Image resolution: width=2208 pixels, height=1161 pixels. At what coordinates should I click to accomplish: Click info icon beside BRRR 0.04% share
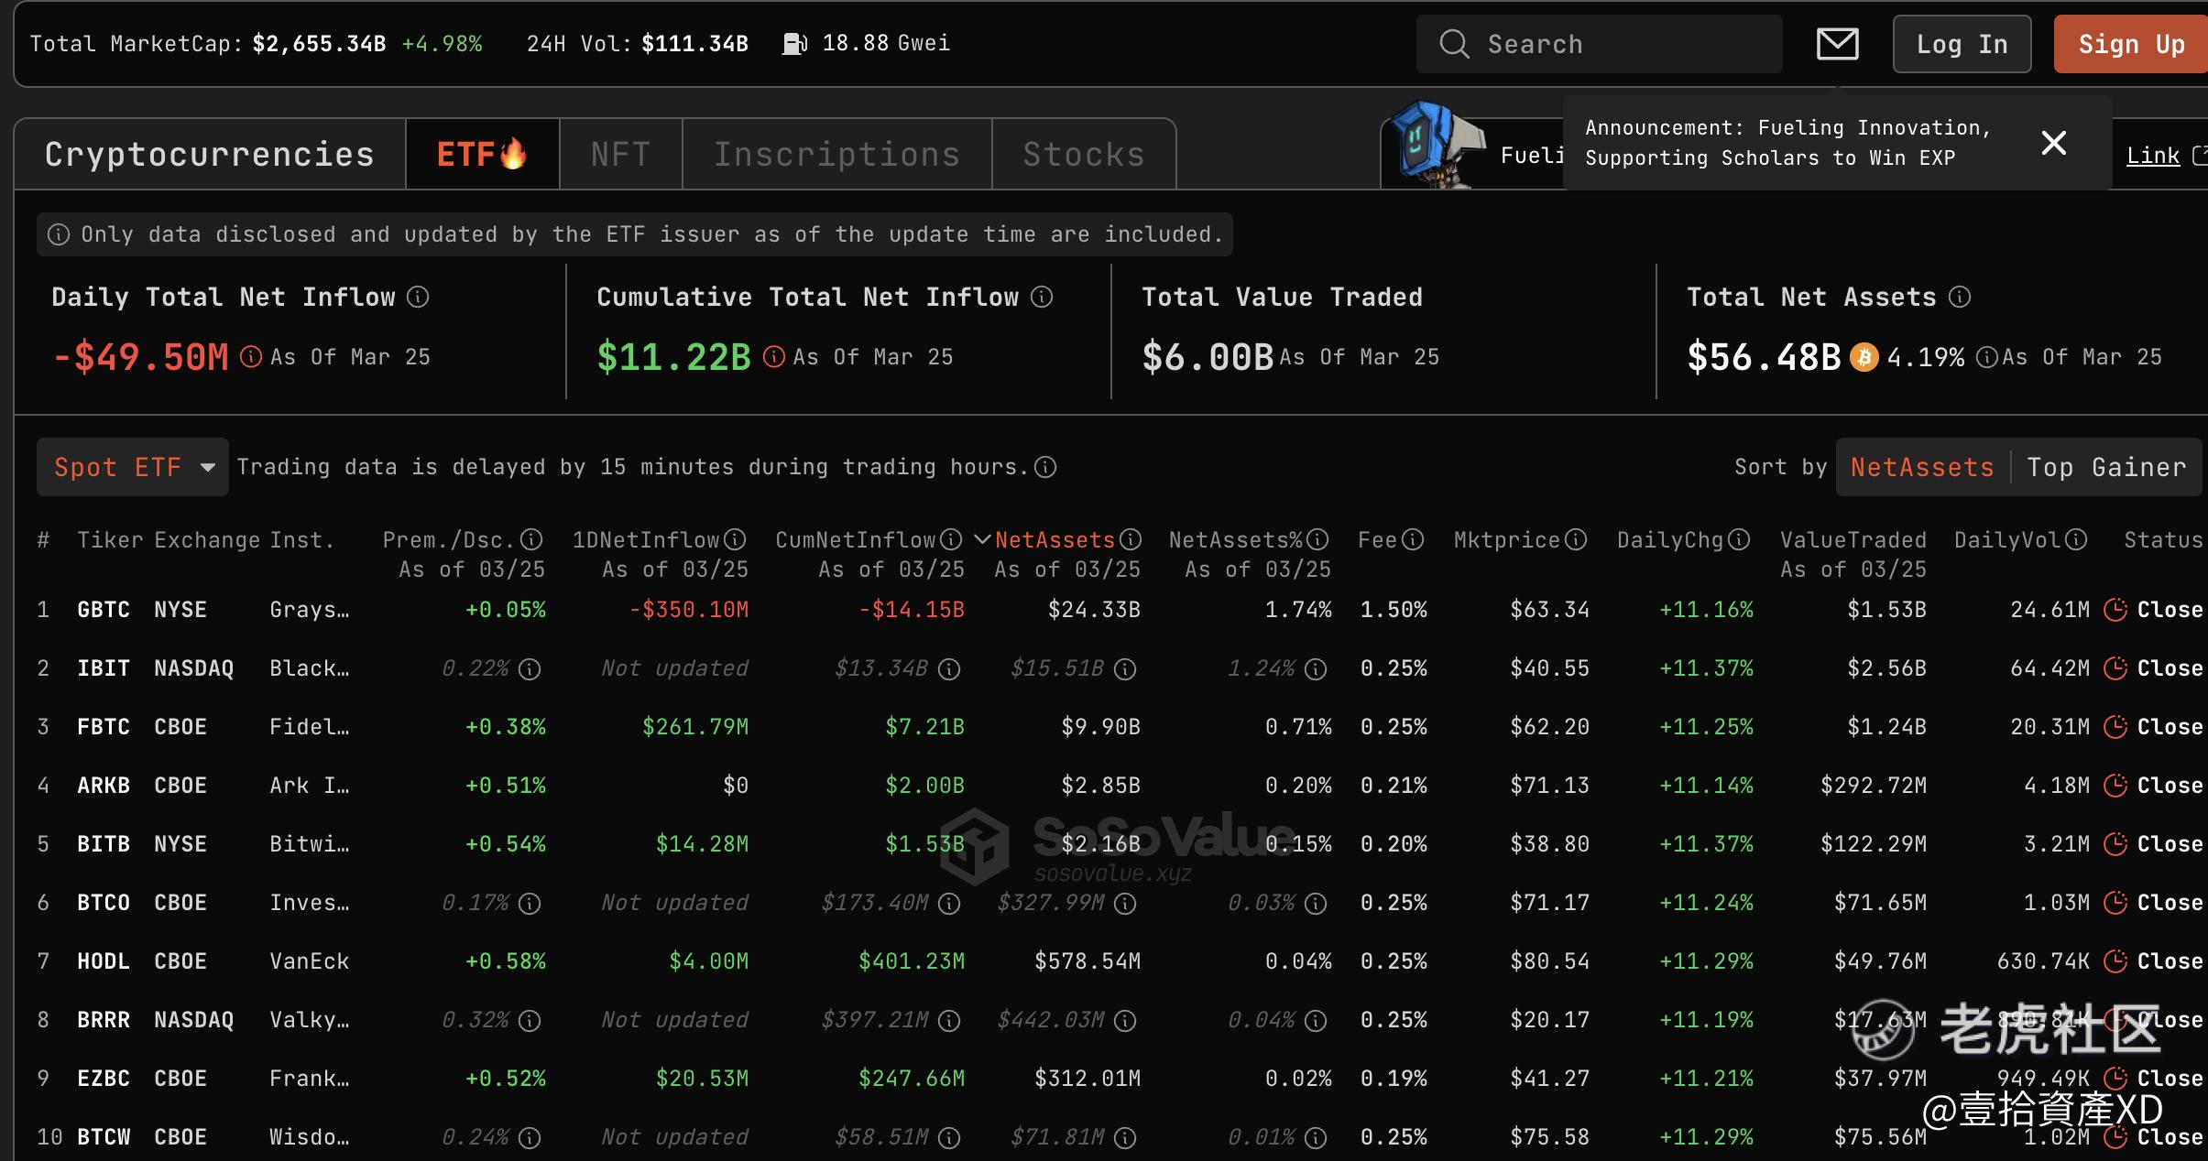pos(1316,1021)
